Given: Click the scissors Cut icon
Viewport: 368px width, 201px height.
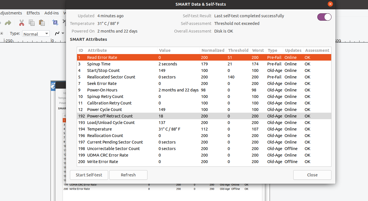Looking at the screenshot, I should [x=22, y=23].
